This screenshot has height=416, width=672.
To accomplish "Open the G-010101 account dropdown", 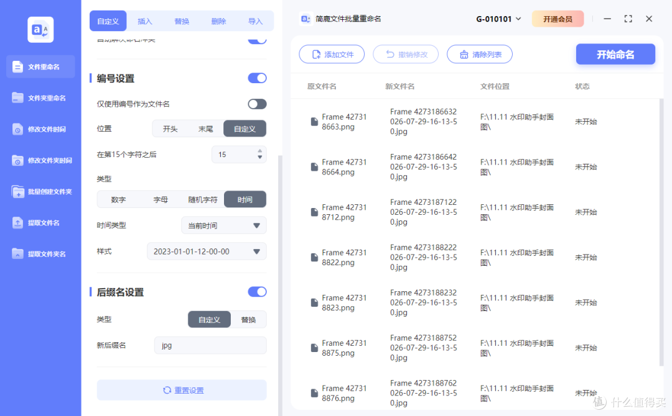I will coord(498,19).
